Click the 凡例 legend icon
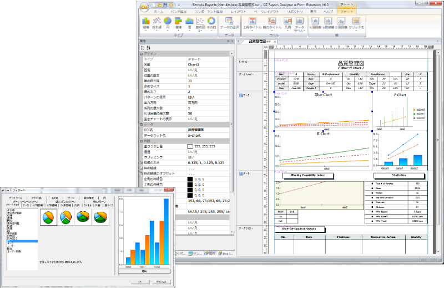Viewport: 444px width, 288px height. click(x=287, y=21)
